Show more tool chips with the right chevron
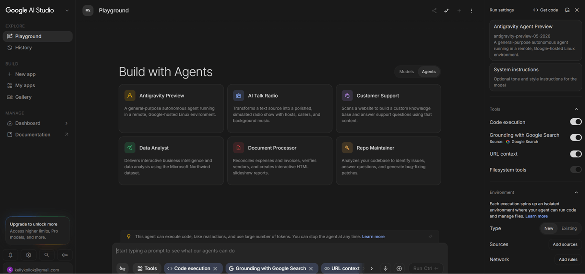The width and height of the screenshot is (585, 274). (372, 268)
